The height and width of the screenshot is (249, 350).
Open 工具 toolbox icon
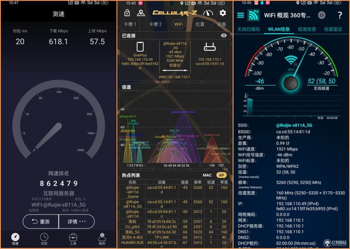pyautogui.click(x=73, y=239)
